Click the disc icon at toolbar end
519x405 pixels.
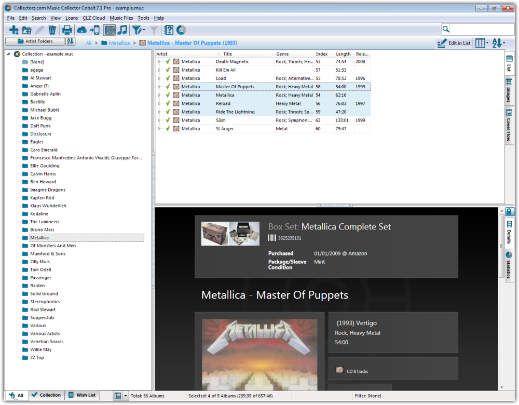click(181, 30)
